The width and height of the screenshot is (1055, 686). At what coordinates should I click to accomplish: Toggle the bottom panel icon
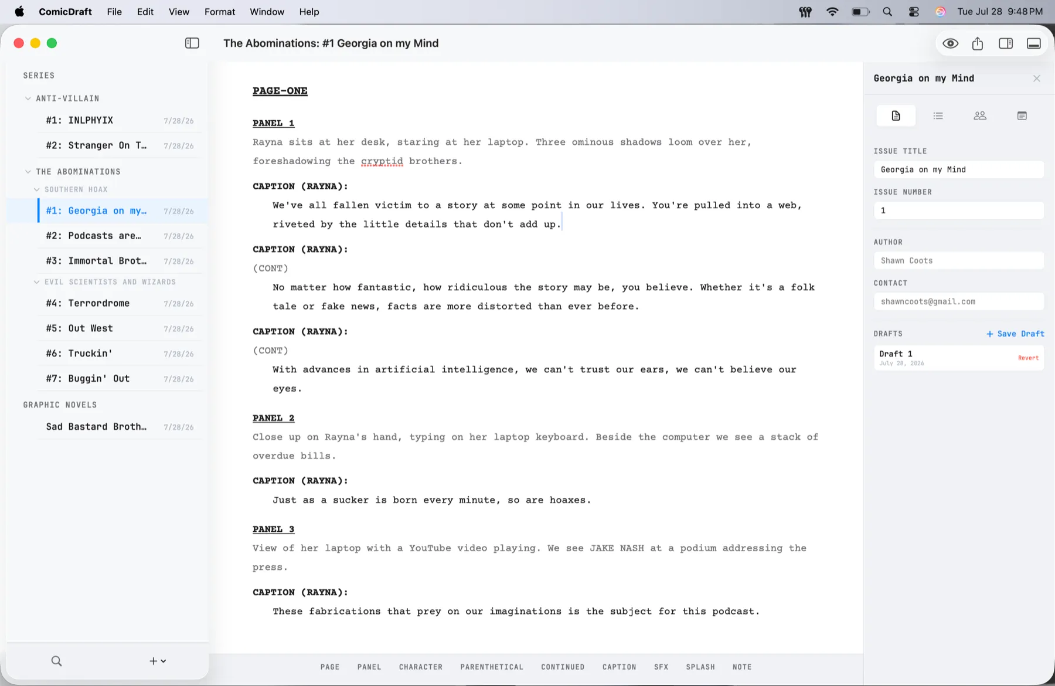pos(1034,43)
